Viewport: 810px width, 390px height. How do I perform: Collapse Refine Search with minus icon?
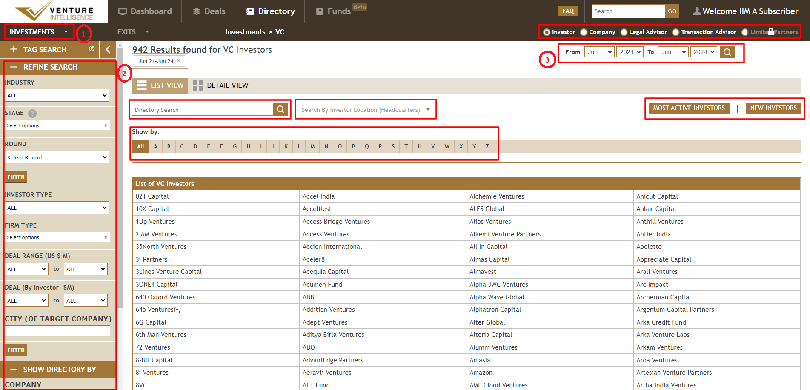[x=14, y=67]
